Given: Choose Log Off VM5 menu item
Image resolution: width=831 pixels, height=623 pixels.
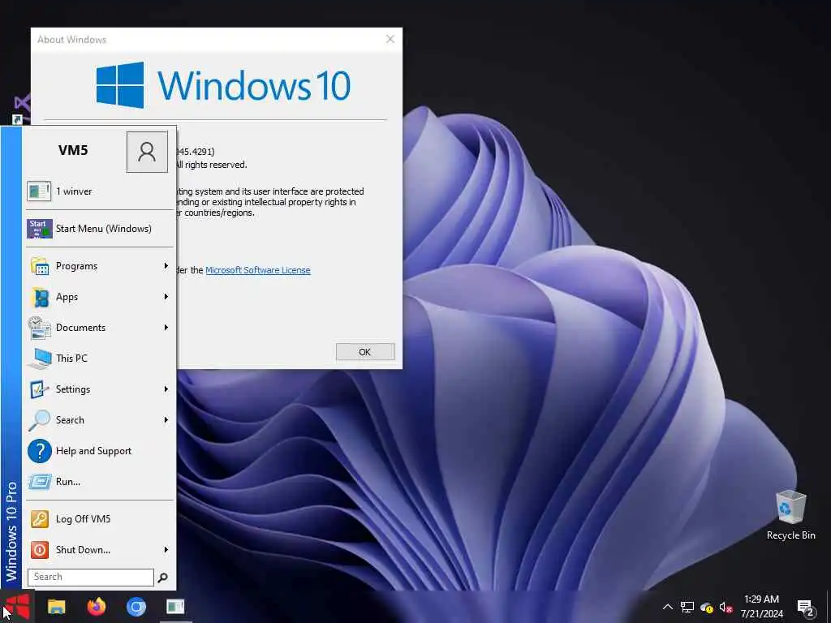Looking at the screenshot, I should [x=100, y=518].
